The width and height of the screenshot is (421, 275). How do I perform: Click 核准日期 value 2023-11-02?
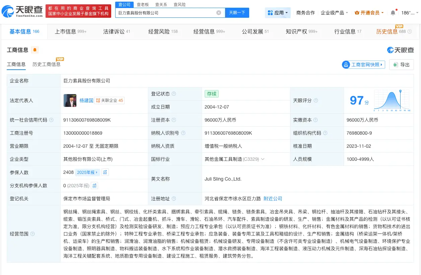(x=359, y=146)
